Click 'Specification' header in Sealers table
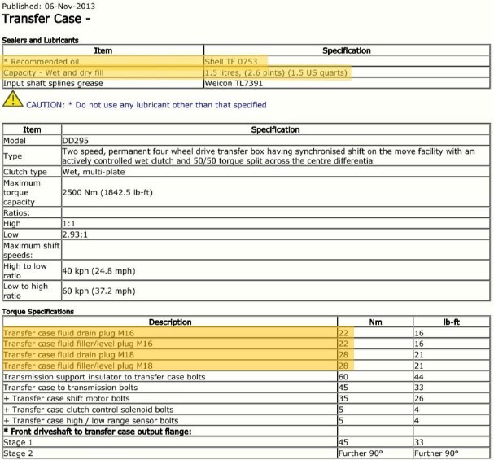This screenshot has width=494, height=460. click(x=347, y=50)
